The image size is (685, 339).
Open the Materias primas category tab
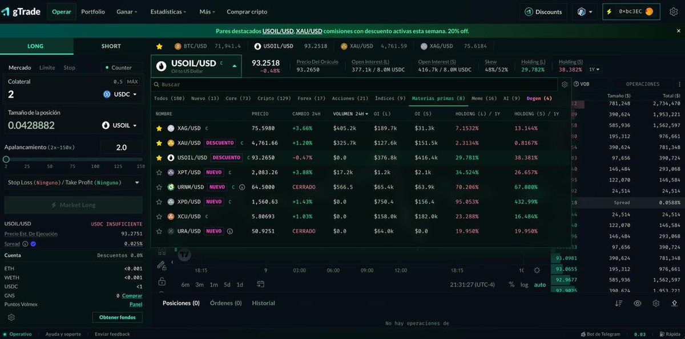438,98
